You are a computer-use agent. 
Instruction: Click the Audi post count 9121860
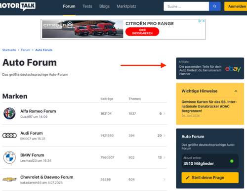tap(107, 136)
